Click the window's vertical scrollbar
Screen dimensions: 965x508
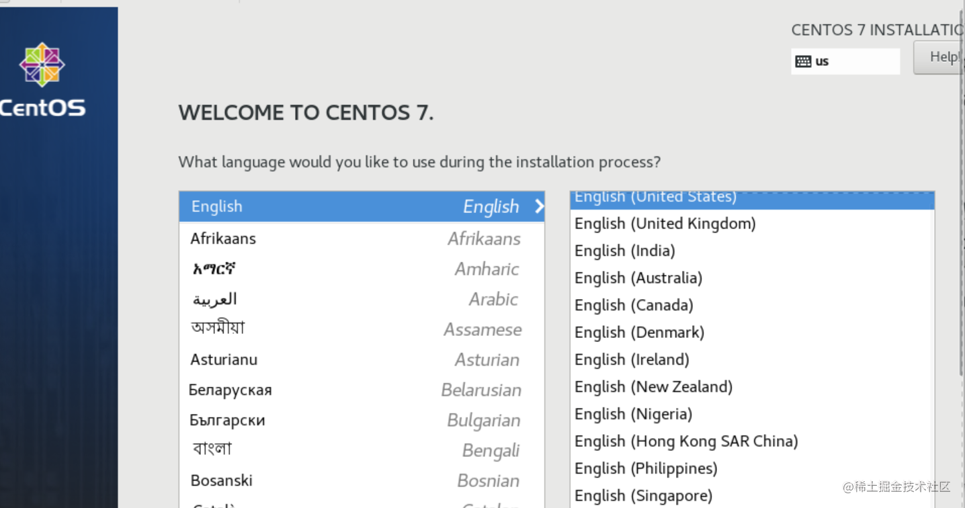click(x=961, y=195)
